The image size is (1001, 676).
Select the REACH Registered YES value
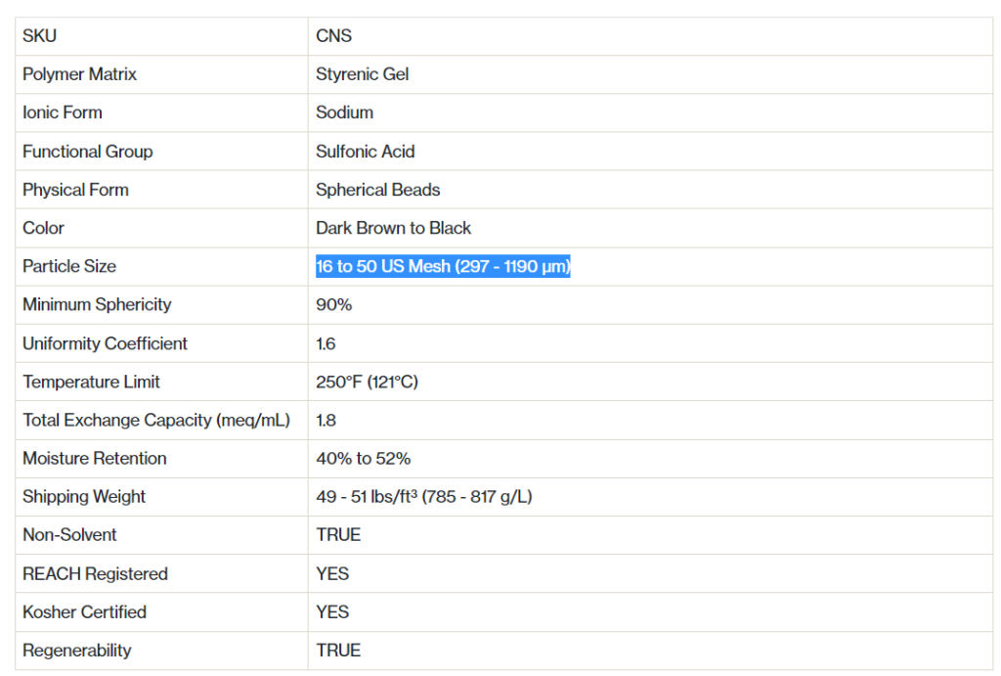click(332, 573)
